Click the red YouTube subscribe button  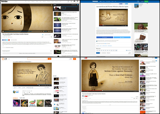(x=86, y=96)
